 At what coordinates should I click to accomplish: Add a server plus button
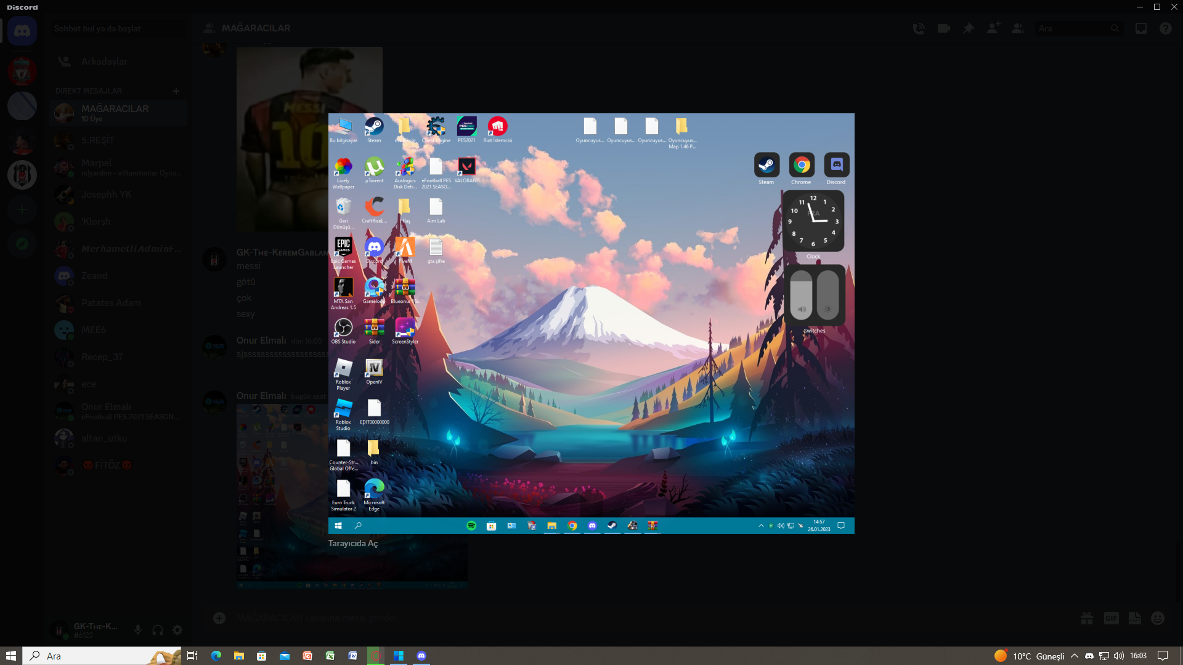pos(22,209)
